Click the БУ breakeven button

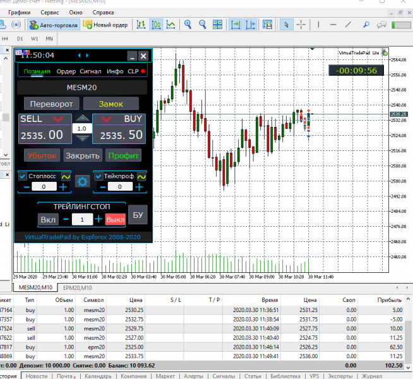tap(138, 215)
